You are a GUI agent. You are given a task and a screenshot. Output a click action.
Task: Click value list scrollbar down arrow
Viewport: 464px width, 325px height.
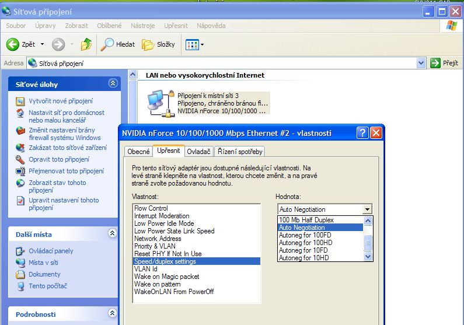coord(368,257)
